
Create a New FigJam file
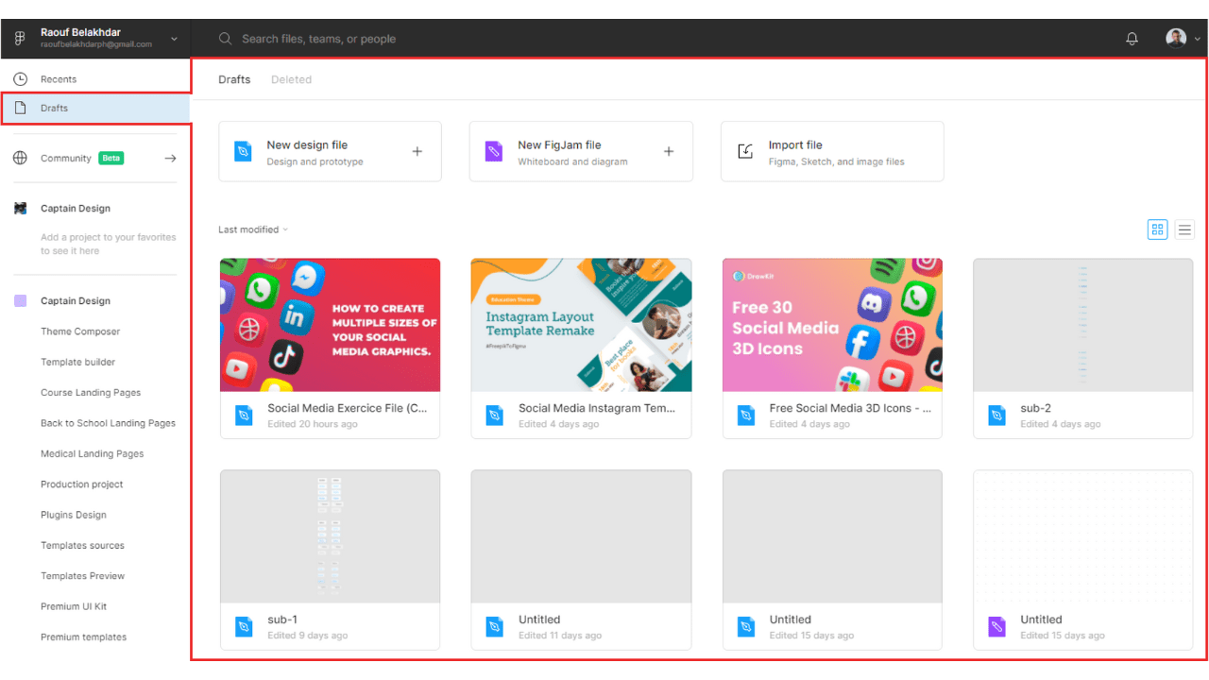[x=580, y=151]
